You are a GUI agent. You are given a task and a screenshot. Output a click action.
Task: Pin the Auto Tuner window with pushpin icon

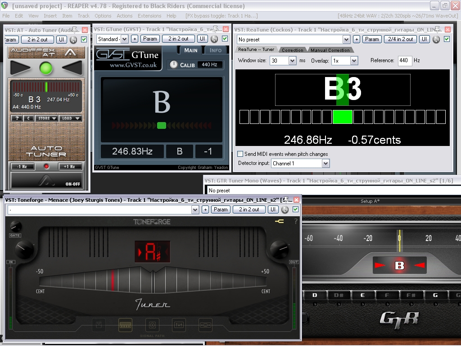pos(75,30)
